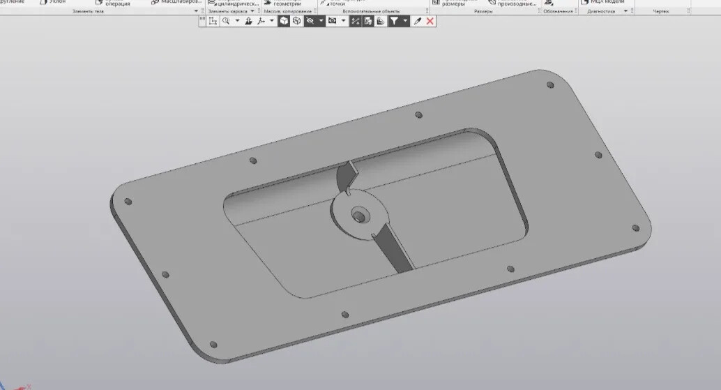
Task: Choose the производные dimensions command
Action: (x=513, y=3)
